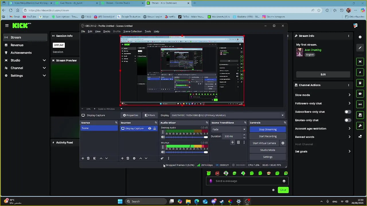Delete the selected source with the Sources trash icon

[x=128, y=158]
